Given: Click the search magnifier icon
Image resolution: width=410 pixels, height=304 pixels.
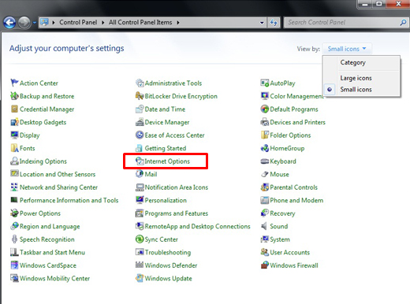Looking at the screenshot, I should click(403, 23).
